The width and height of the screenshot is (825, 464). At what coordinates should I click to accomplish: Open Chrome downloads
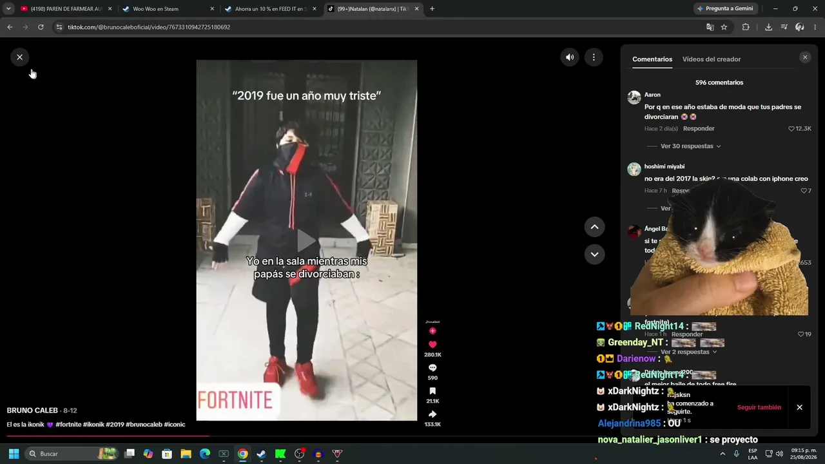(768, 27)
